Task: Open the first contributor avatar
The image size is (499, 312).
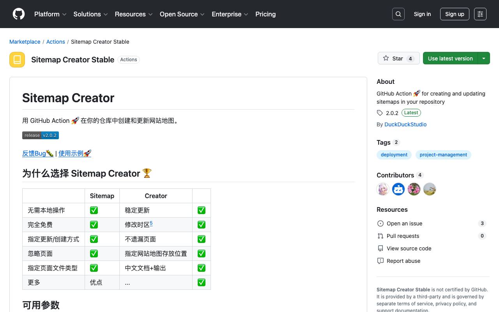Action: (383, 189)
